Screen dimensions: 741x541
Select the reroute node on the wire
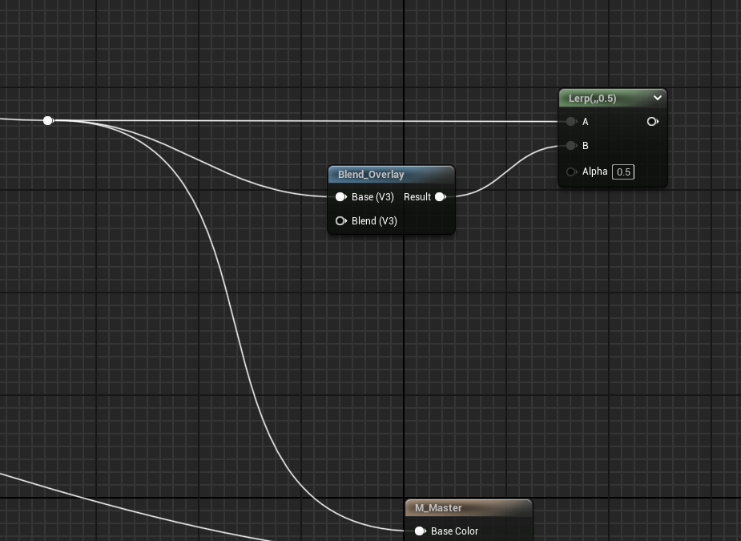(x=48, y=120)
